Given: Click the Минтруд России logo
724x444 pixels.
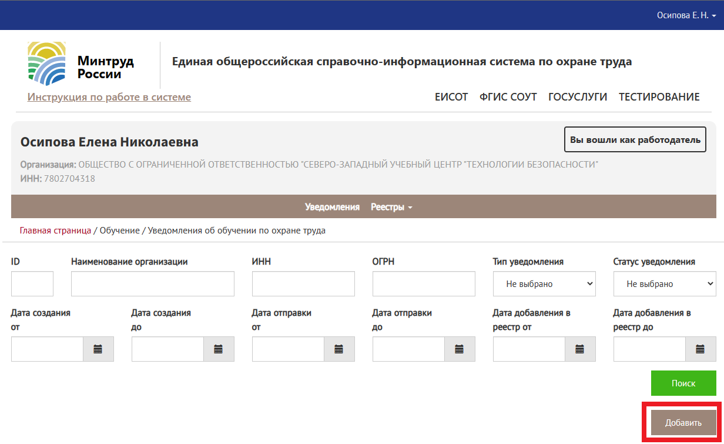Looking at the screenshot, I should (81, 64).
